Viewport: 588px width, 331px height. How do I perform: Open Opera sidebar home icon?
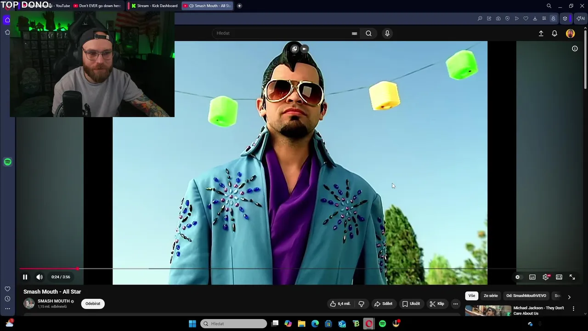click(7, 20)
